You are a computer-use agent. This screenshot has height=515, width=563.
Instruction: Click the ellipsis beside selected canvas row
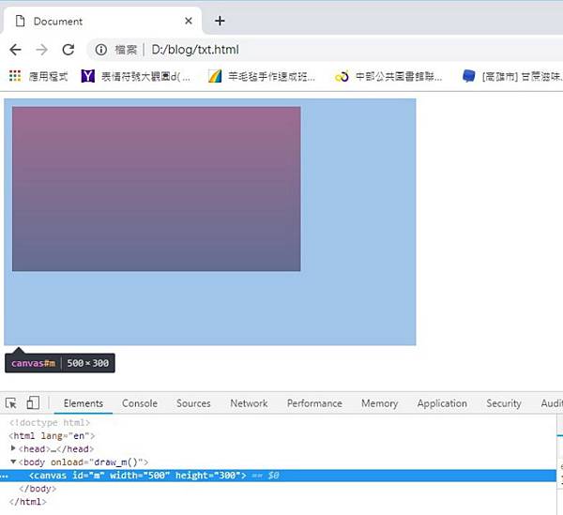tap(5, 477)
